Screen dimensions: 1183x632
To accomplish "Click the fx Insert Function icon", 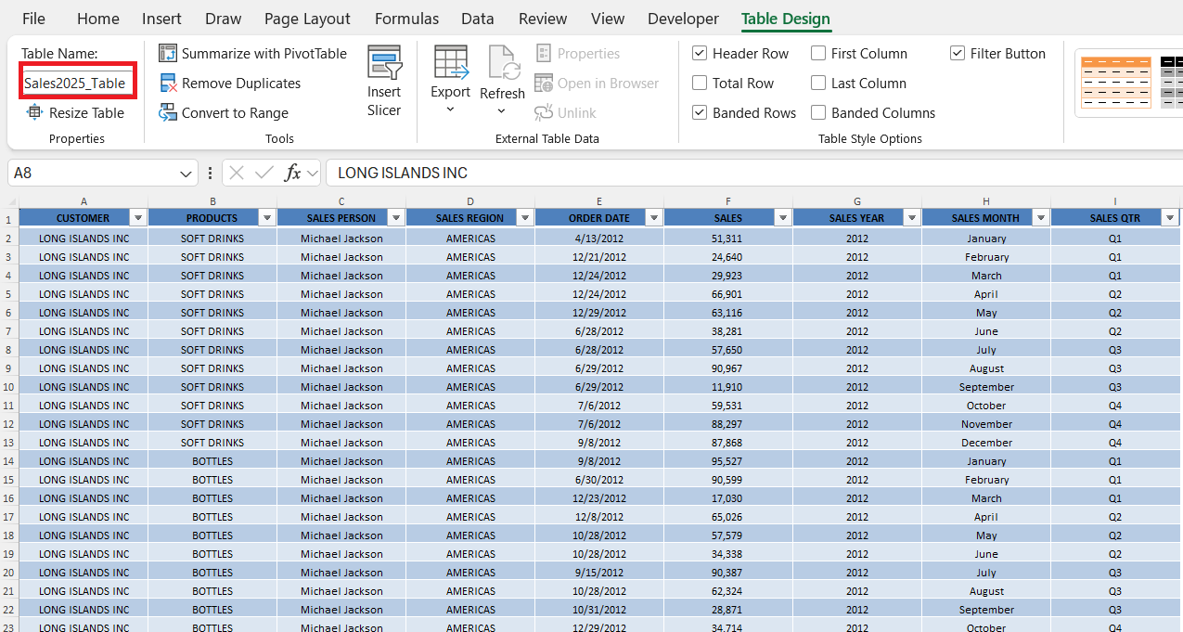I will [292, 173].
